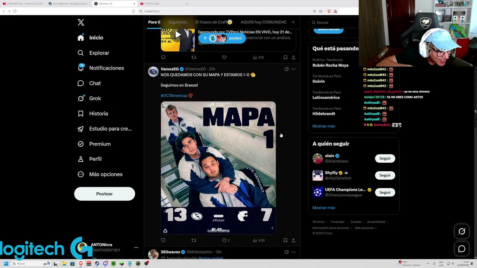Follow UEFA Champions League with Seguir
The width and height of the screenshot is (477, 268).
385,192
